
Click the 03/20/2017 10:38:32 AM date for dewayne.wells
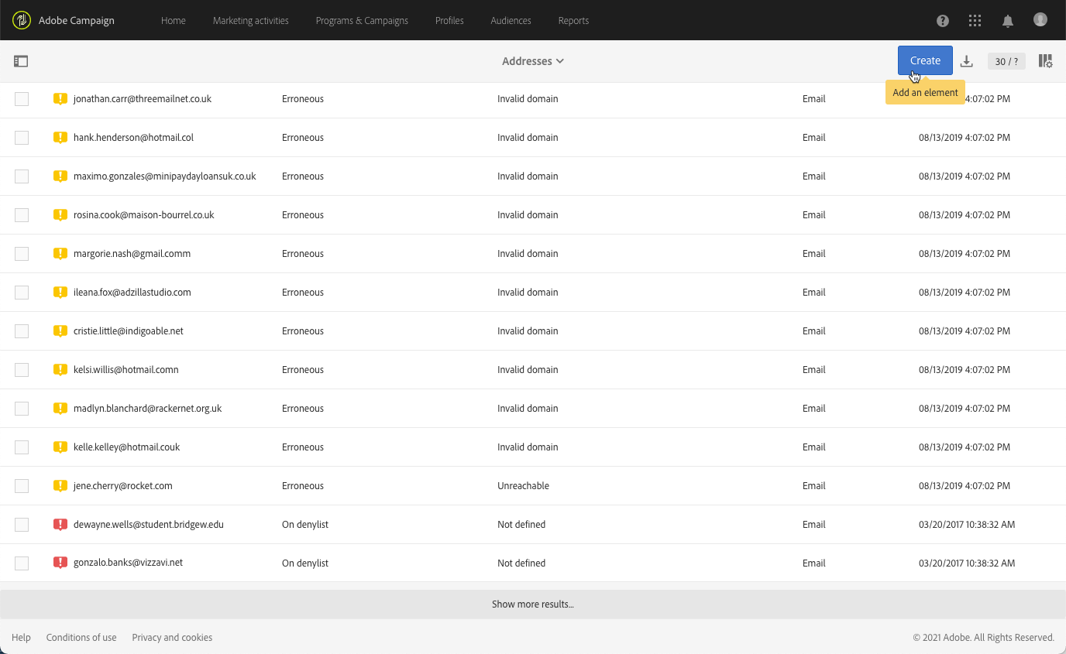click(x=967, y=525)
